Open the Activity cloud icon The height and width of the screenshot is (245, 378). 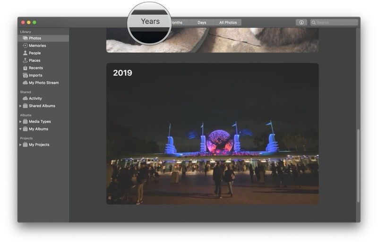tap(25, 98)
